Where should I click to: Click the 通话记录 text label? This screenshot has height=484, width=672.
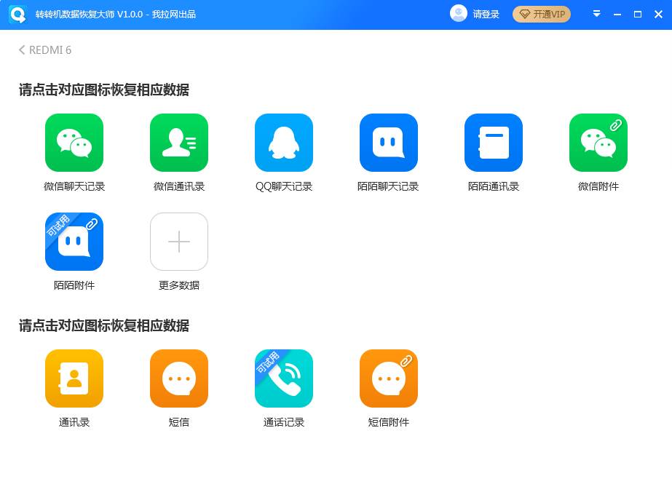coord(284,423)
